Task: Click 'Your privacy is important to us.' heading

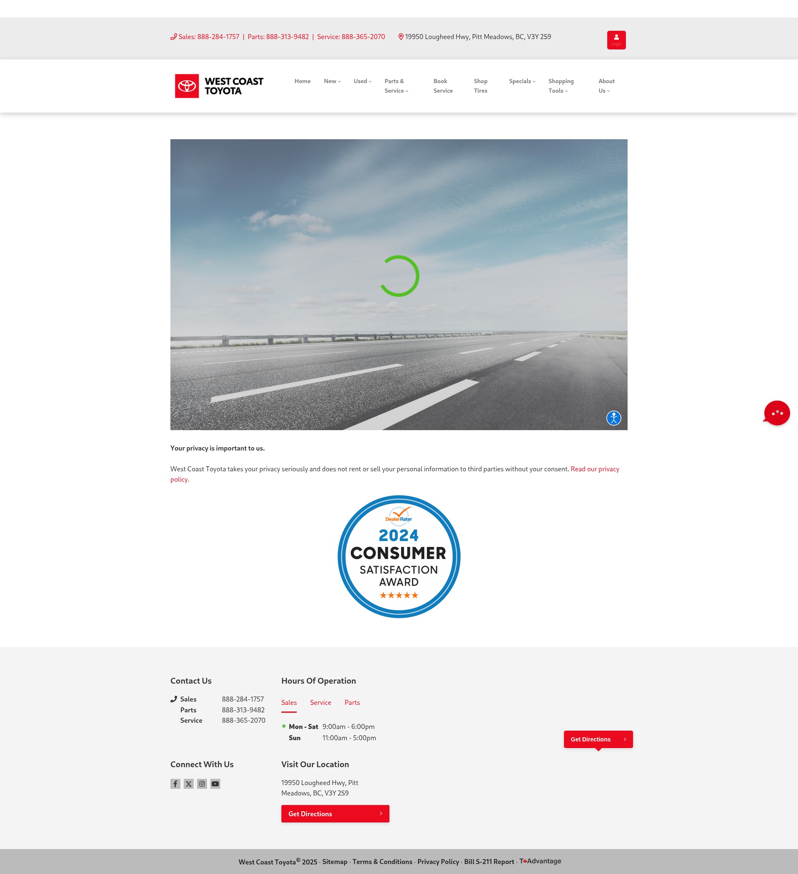Action: click(217, 448)
